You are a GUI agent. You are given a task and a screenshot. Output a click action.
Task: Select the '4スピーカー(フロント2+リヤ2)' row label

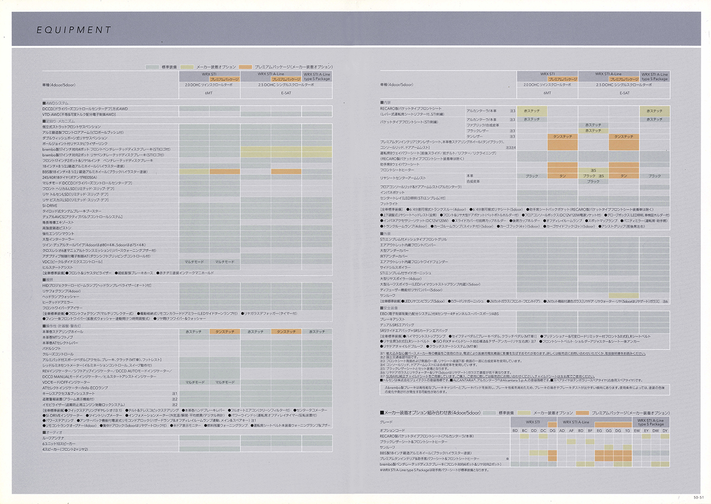pos(64,449)
